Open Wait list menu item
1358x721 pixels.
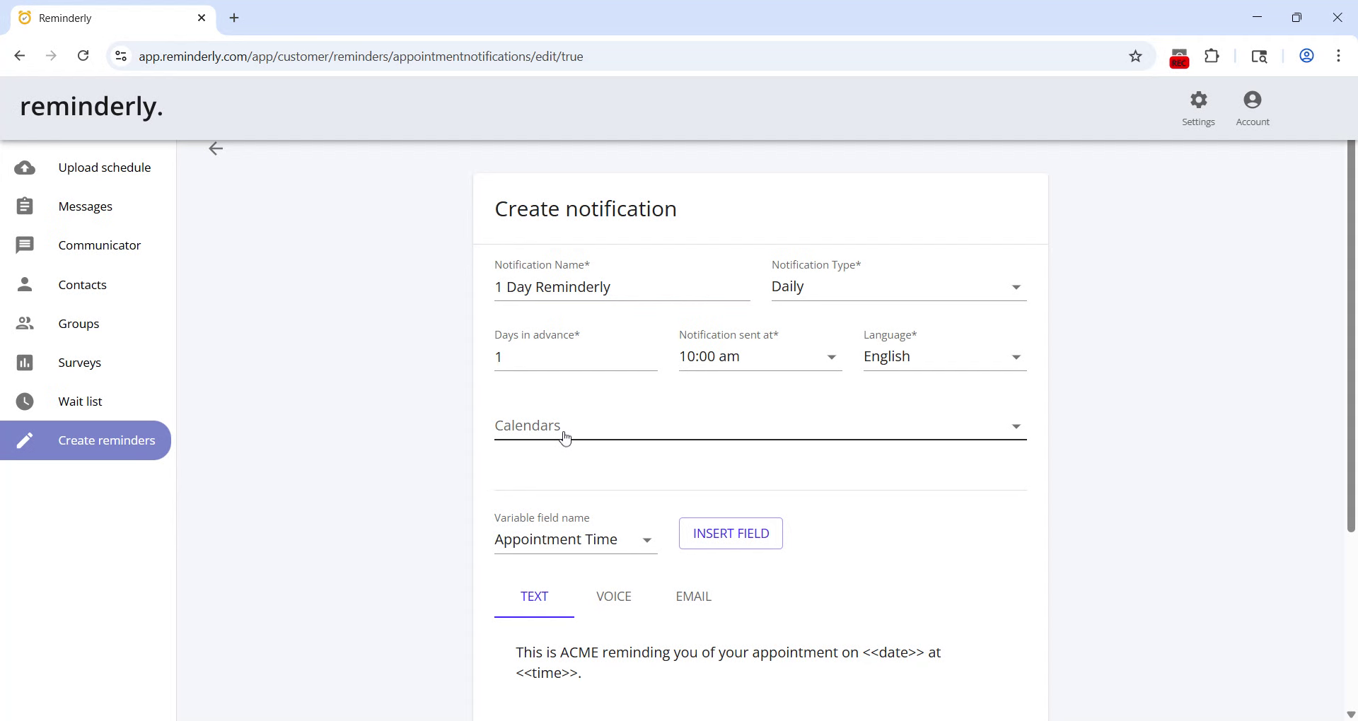(x=86, y=401)
